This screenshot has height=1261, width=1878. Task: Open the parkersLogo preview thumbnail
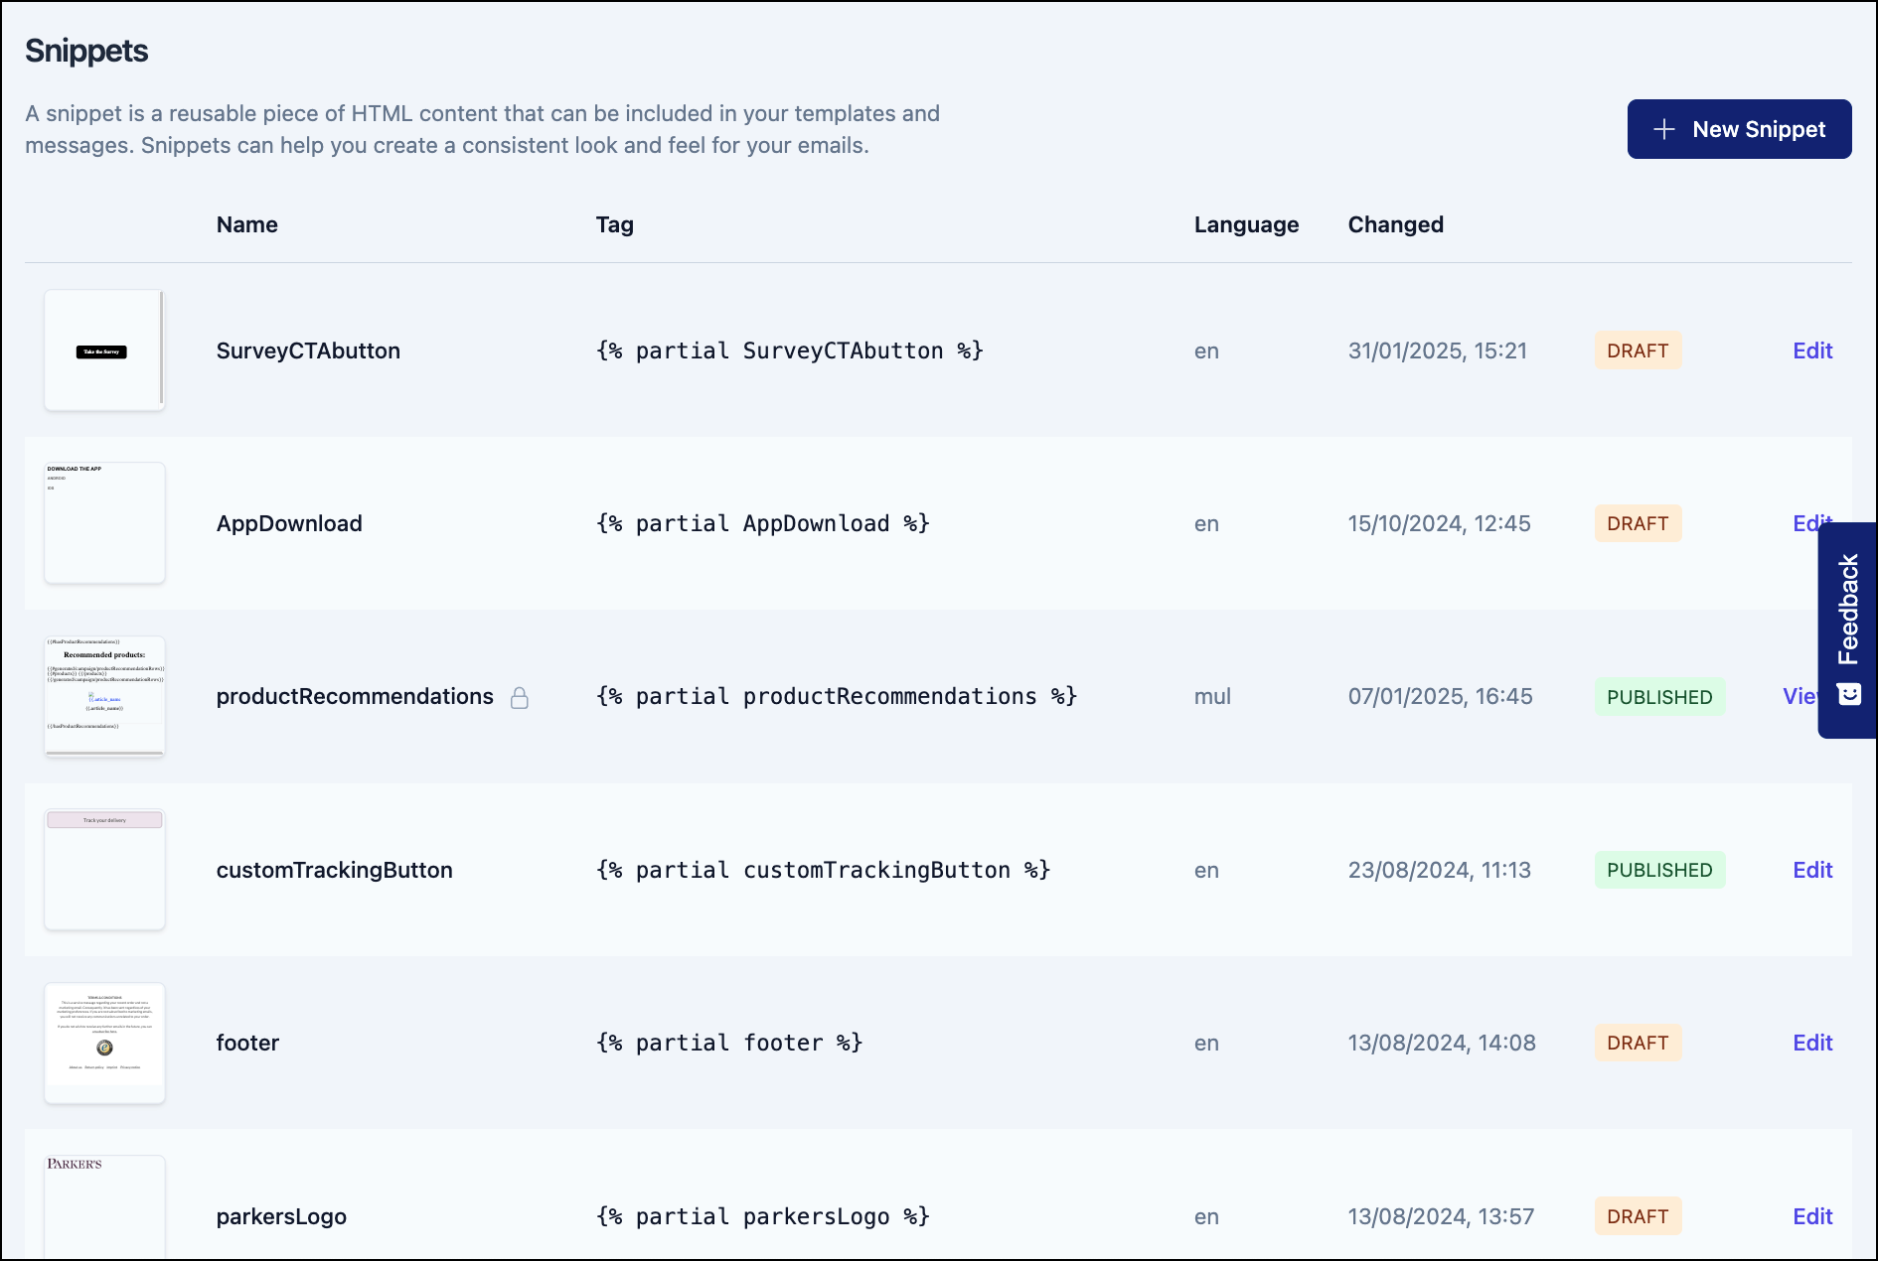(104, 1206)
